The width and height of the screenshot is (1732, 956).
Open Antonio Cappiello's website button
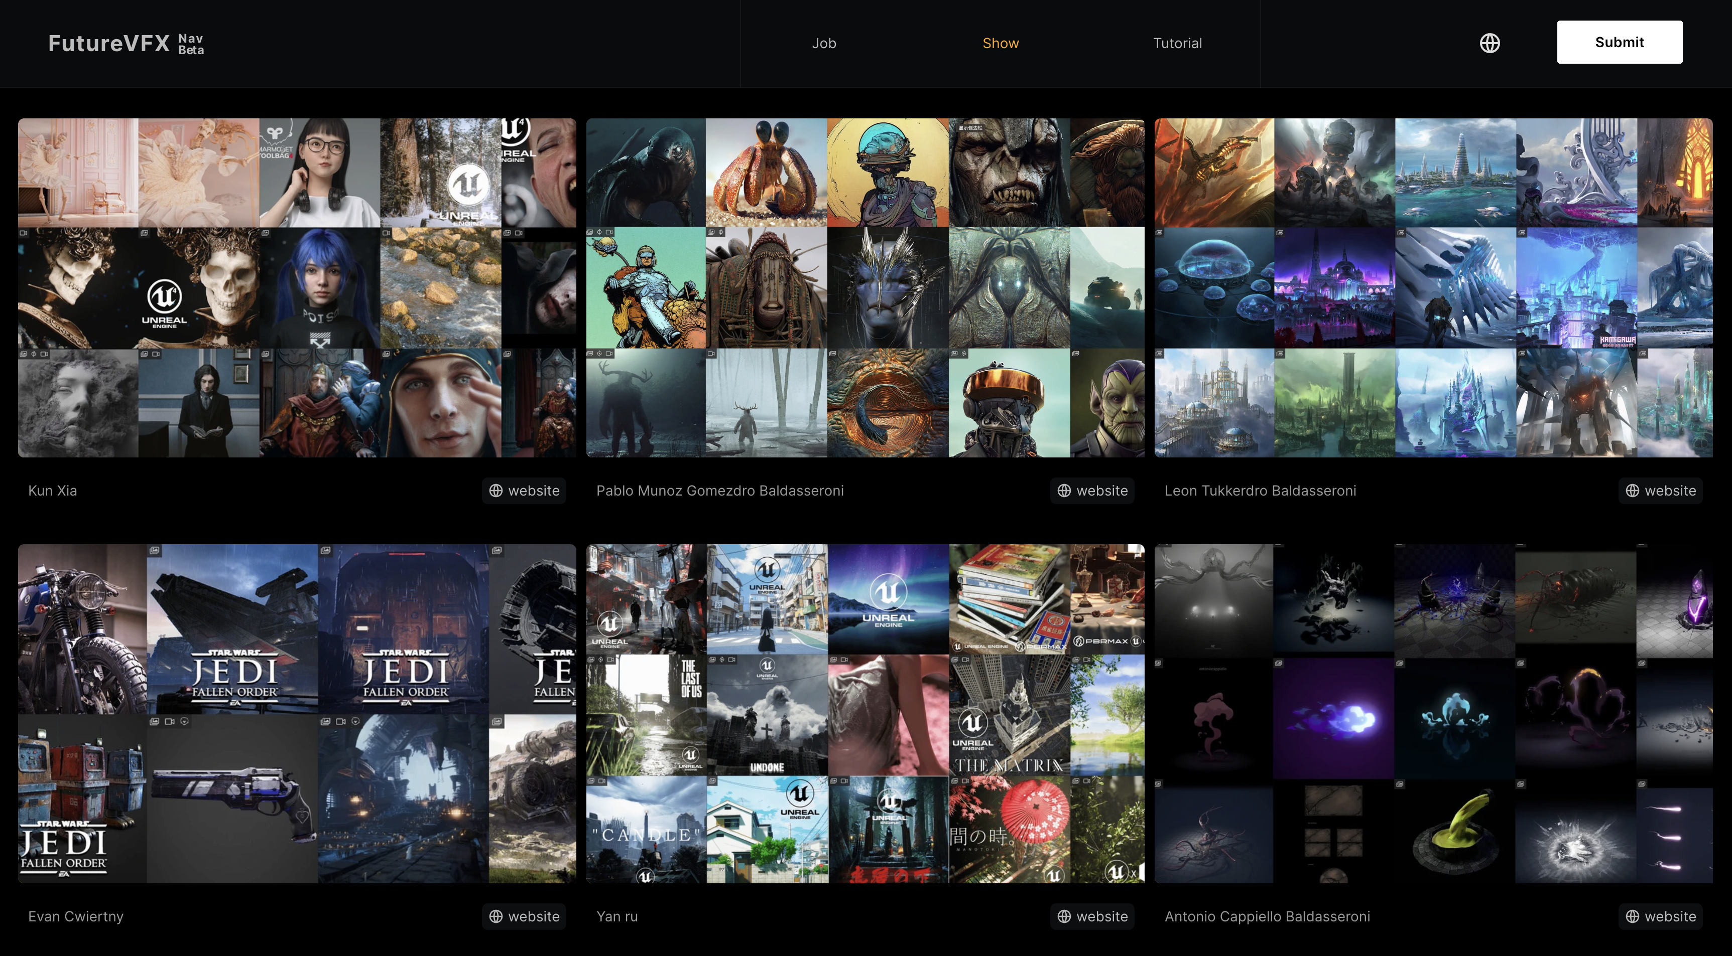pos(1660,916)
